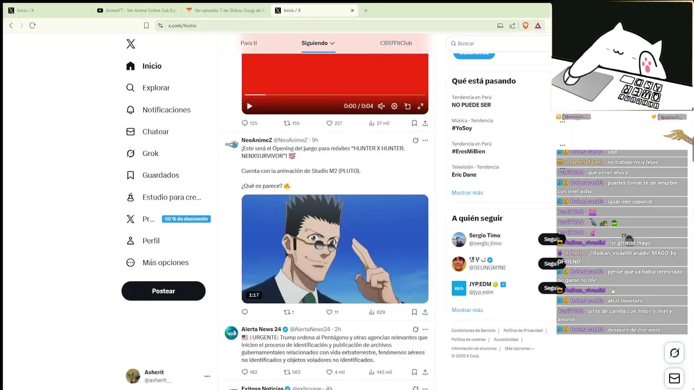Open Alerta News 24 post options dots
694x390 pixels.
[x=425, y=329]
